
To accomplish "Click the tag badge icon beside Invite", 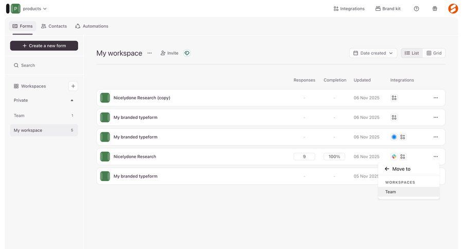I will click(x=187, y=53).
